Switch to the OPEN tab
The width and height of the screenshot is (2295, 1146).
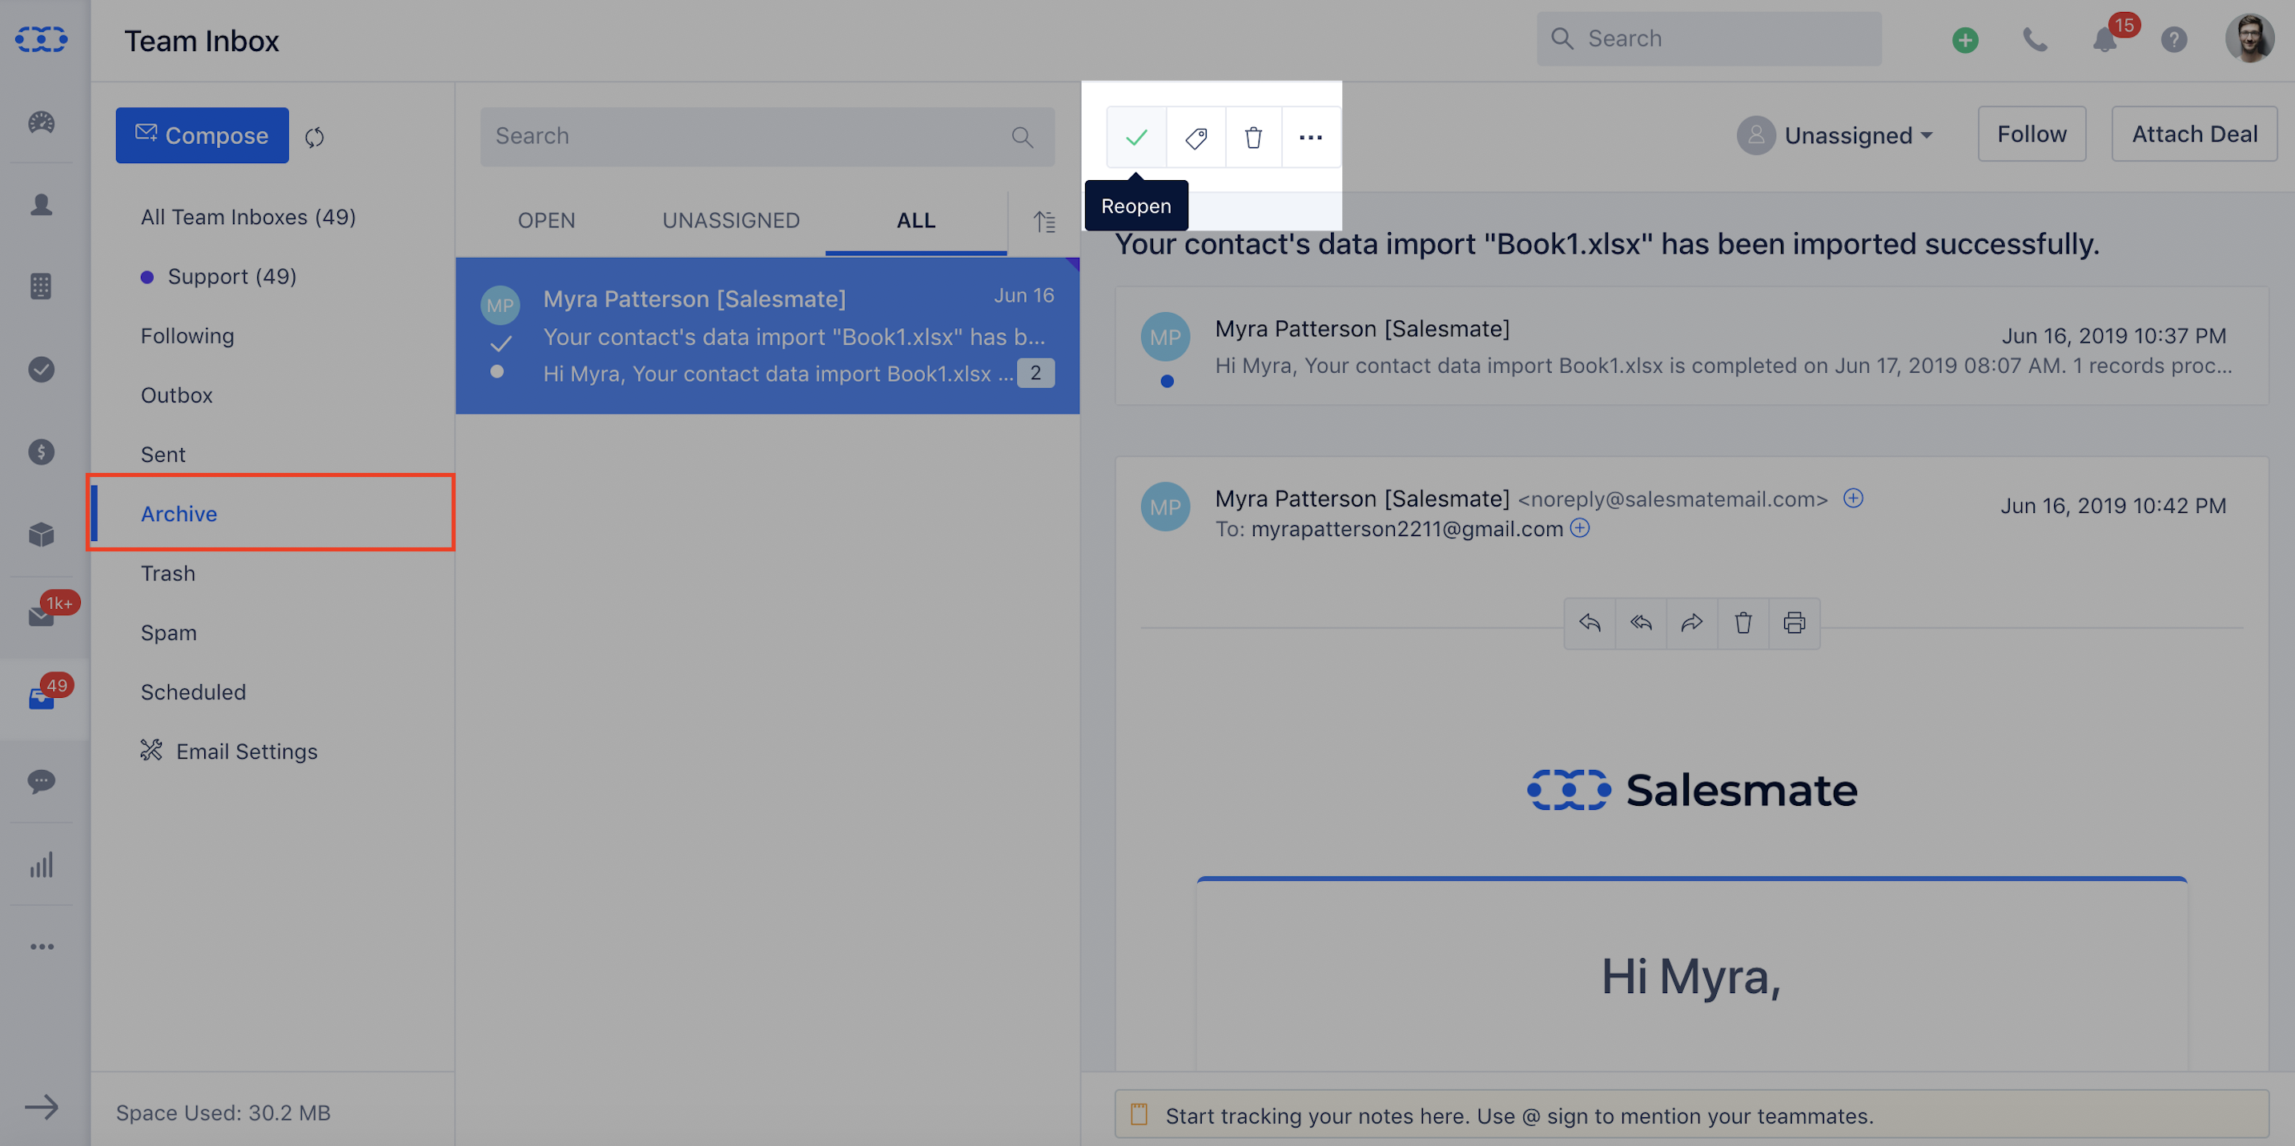pyautogui.click(x=546, y=221)
